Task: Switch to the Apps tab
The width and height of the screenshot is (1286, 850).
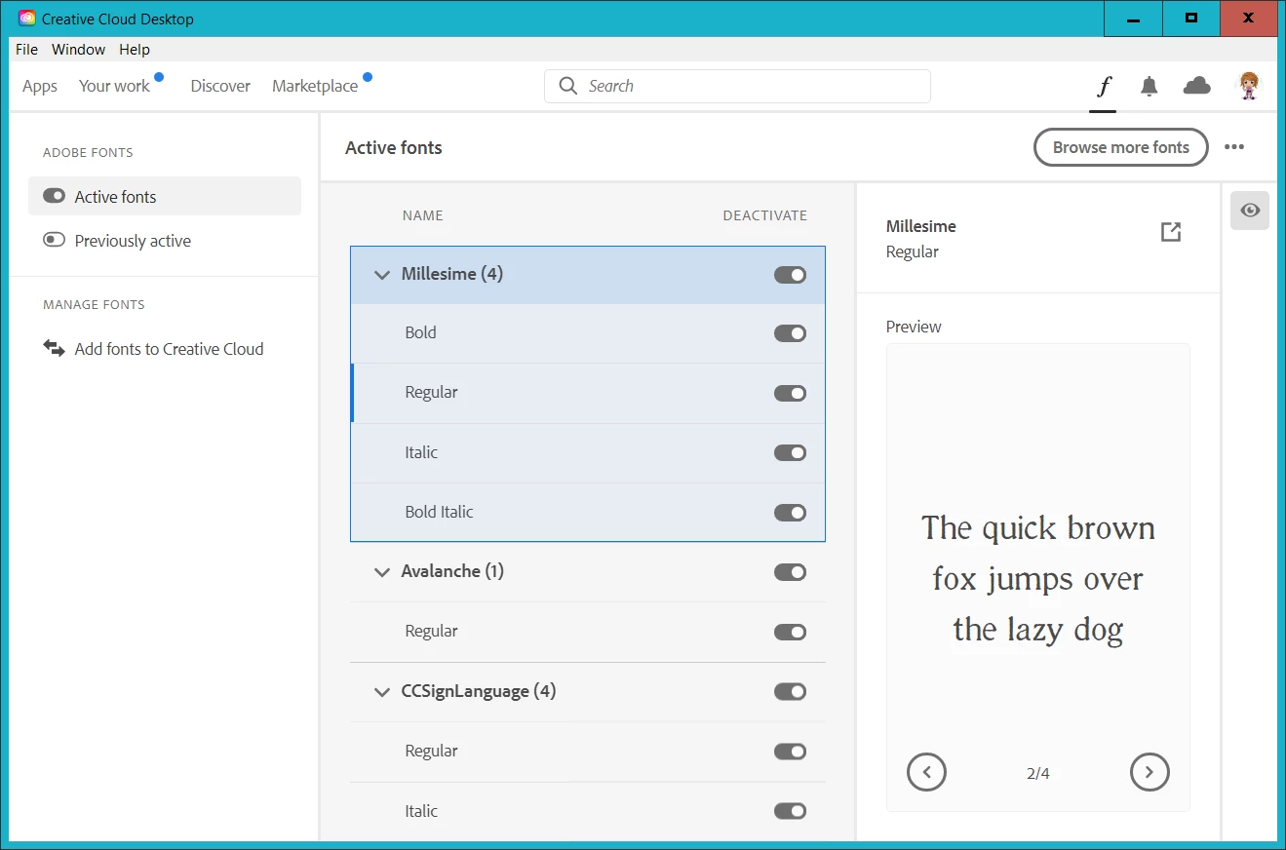Action: (40, 86)
